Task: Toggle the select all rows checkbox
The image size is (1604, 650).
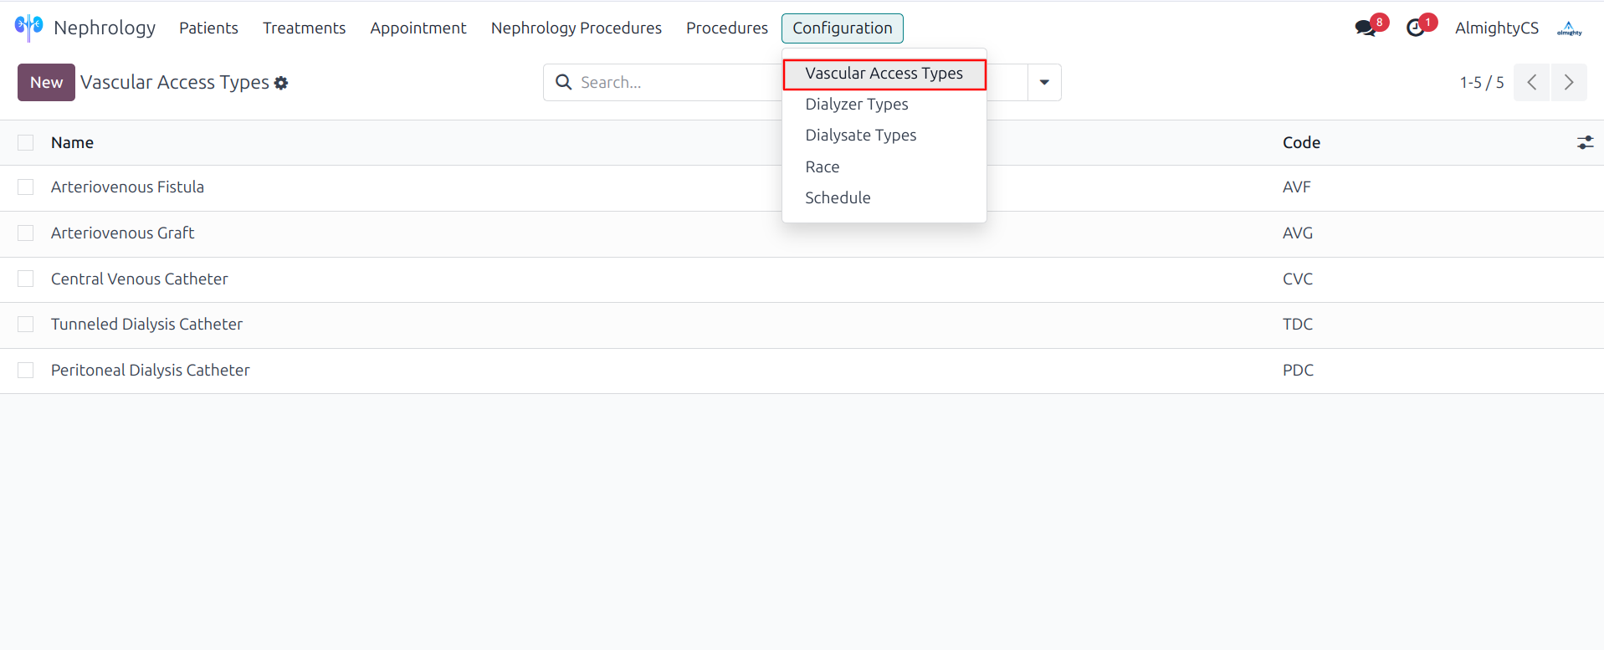Action: (26, 143)
